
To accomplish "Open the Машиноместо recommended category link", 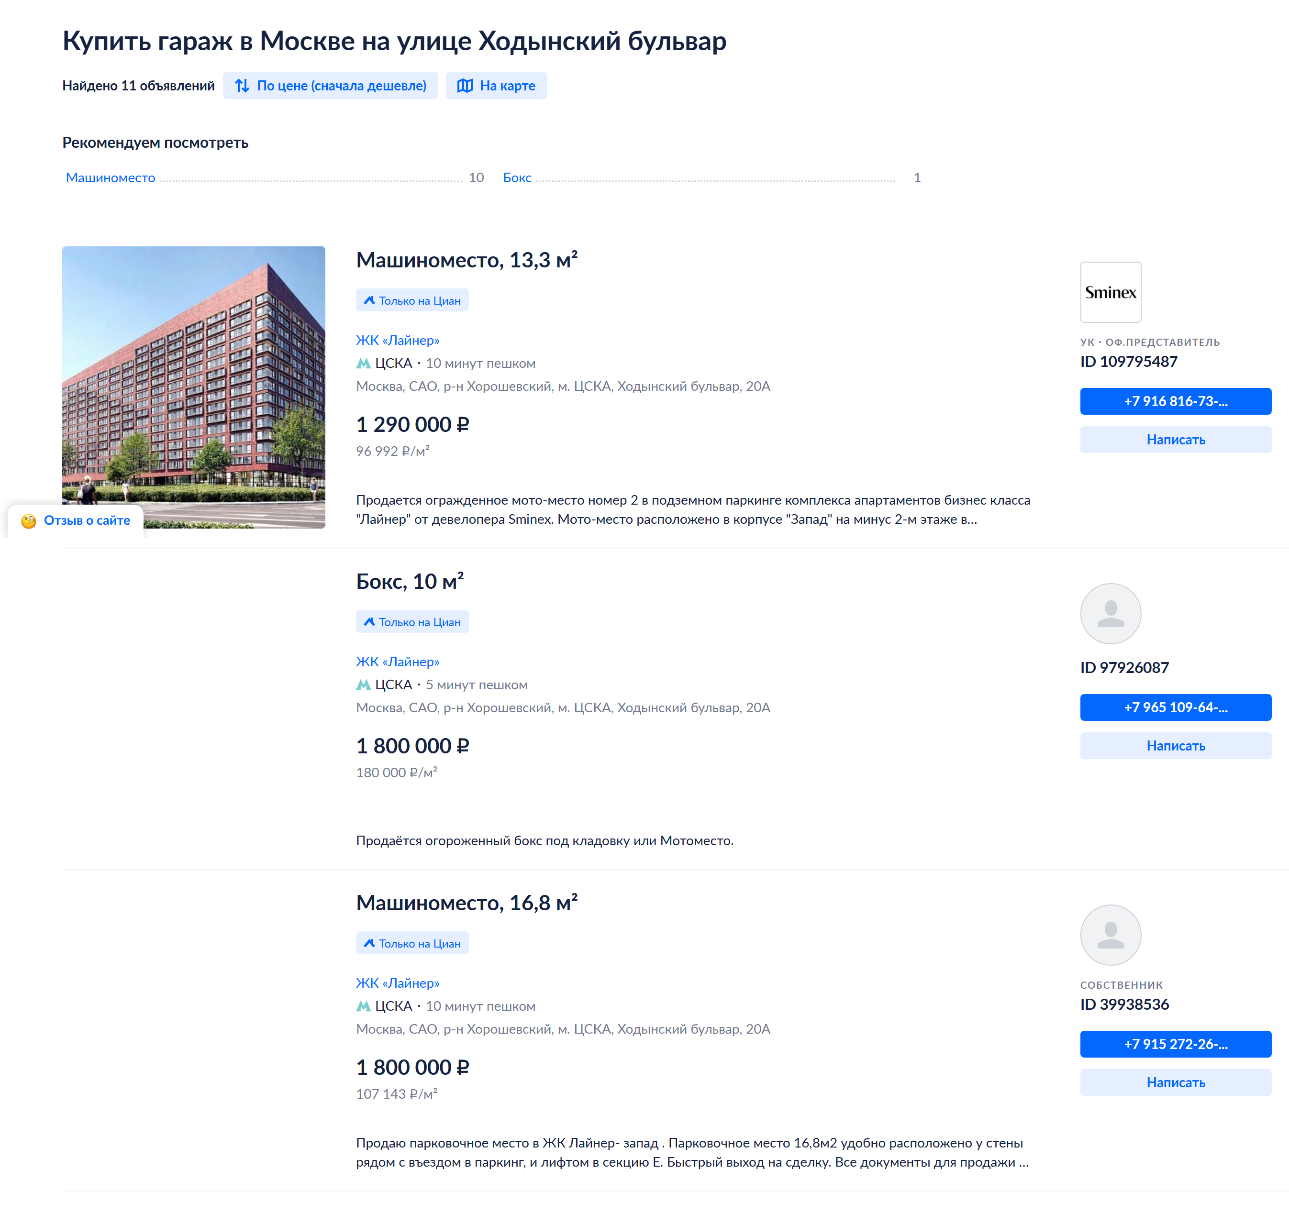I will click(111, 177).
